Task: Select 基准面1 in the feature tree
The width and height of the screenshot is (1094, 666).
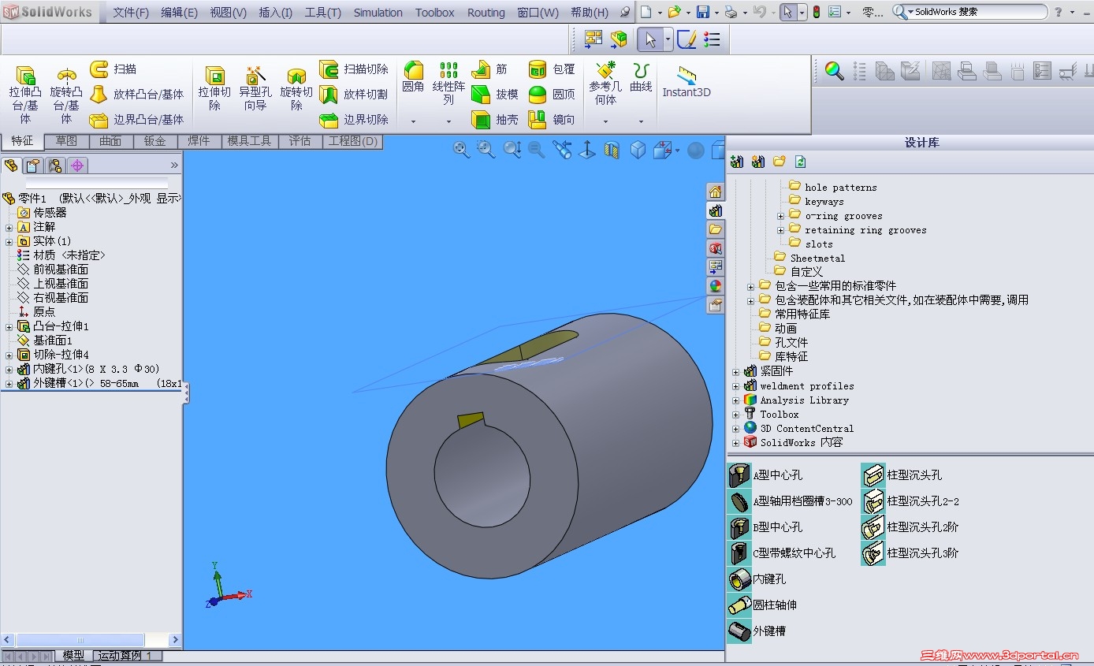Action: pos(45,340)
